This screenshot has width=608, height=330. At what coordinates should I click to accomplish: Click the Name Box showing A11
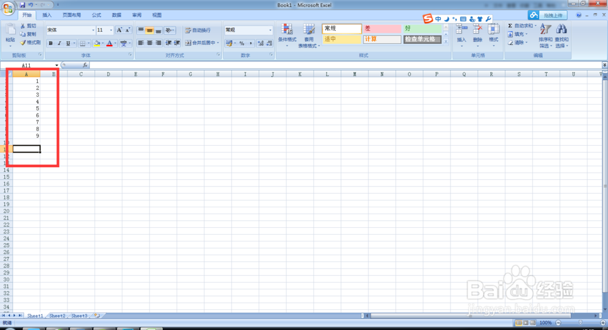(x=27, y=66)
